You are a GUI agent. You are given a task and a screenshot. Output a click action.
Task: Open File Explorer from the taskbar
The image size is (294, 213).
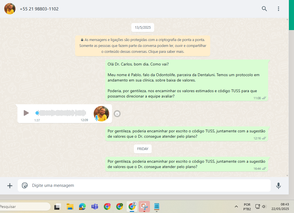pyautogui.click(x=70, y=207)
